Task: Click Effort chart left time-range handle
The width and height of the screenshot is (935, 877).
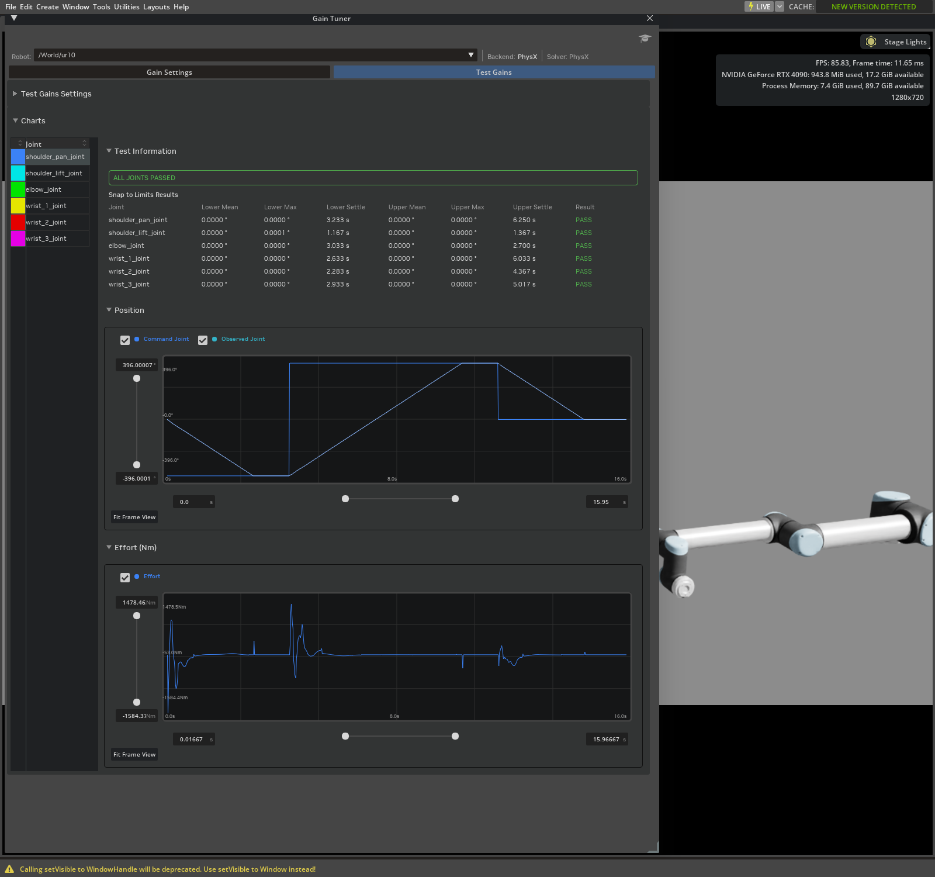Action: click(x=345, y=736)
